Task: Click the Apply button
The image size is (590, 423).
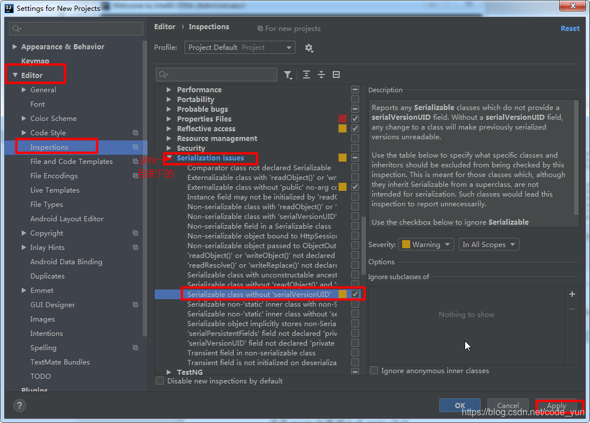Action: (x=557, y=405)
